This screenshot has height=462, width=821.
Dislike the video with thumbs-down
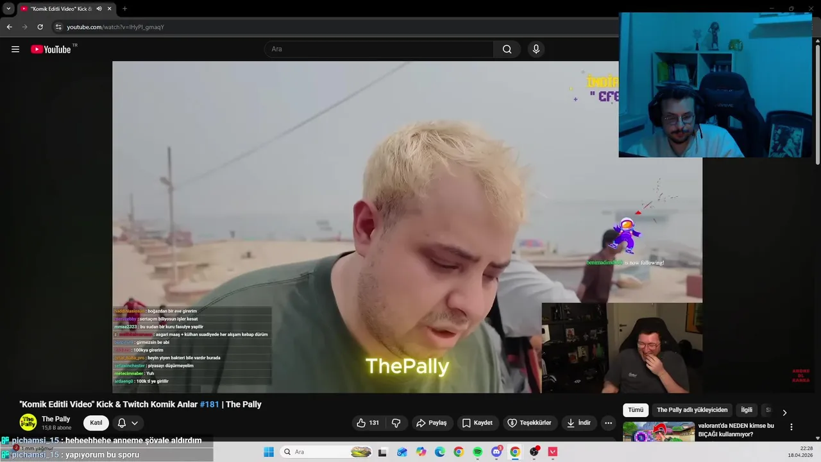pyautogui.click(x=396, y=423)
